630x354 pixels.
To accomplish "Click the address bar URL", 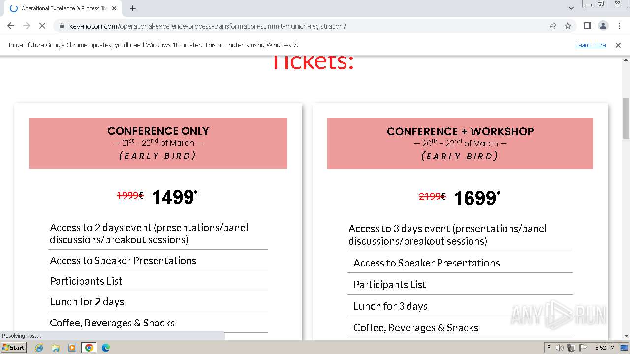I will pos(207,26).
